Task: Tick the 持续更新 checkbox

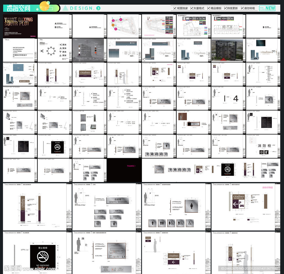Action: pyautogui.click(x=225, y=8)
